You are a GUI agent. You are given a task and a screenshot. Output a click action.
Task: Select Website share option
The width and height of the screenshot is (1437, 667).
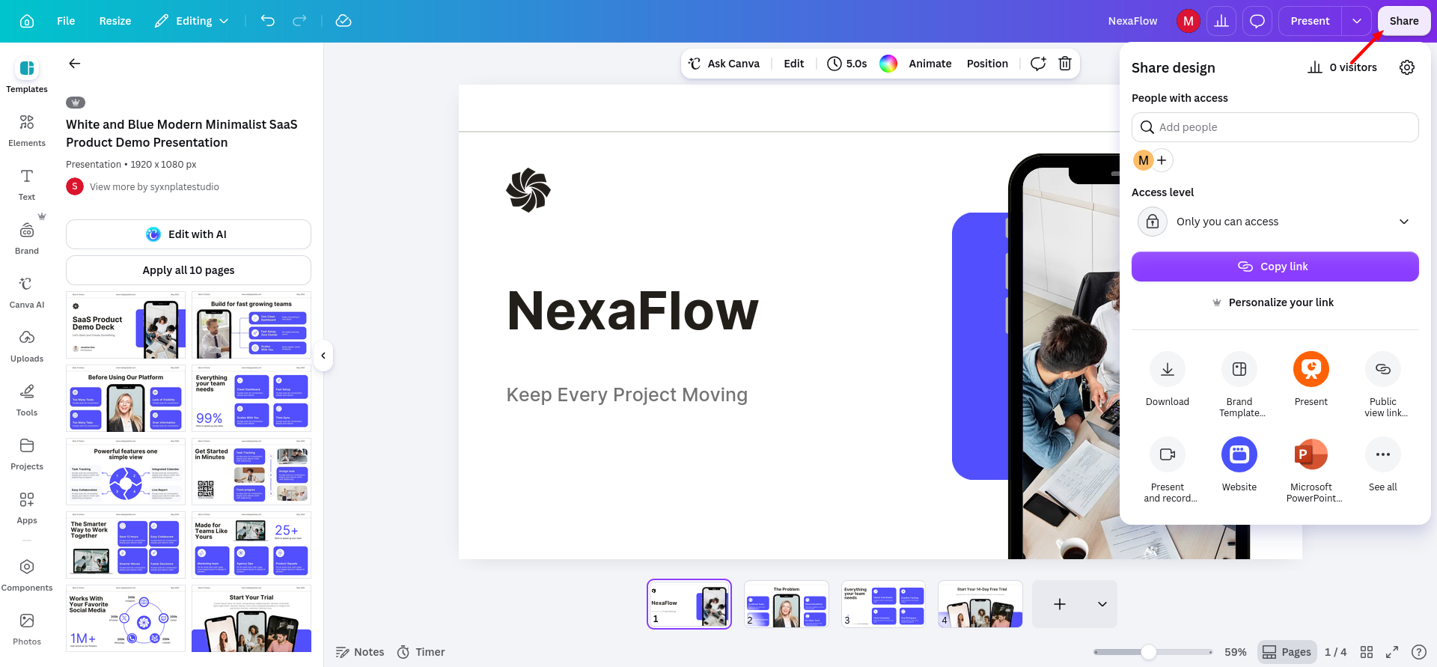pyautogui.click(x=1239, y=465)
